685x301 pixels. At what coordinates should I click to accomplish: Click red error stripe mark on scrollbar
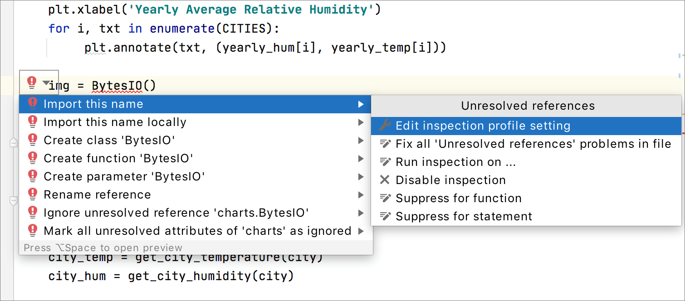(682, 133)
